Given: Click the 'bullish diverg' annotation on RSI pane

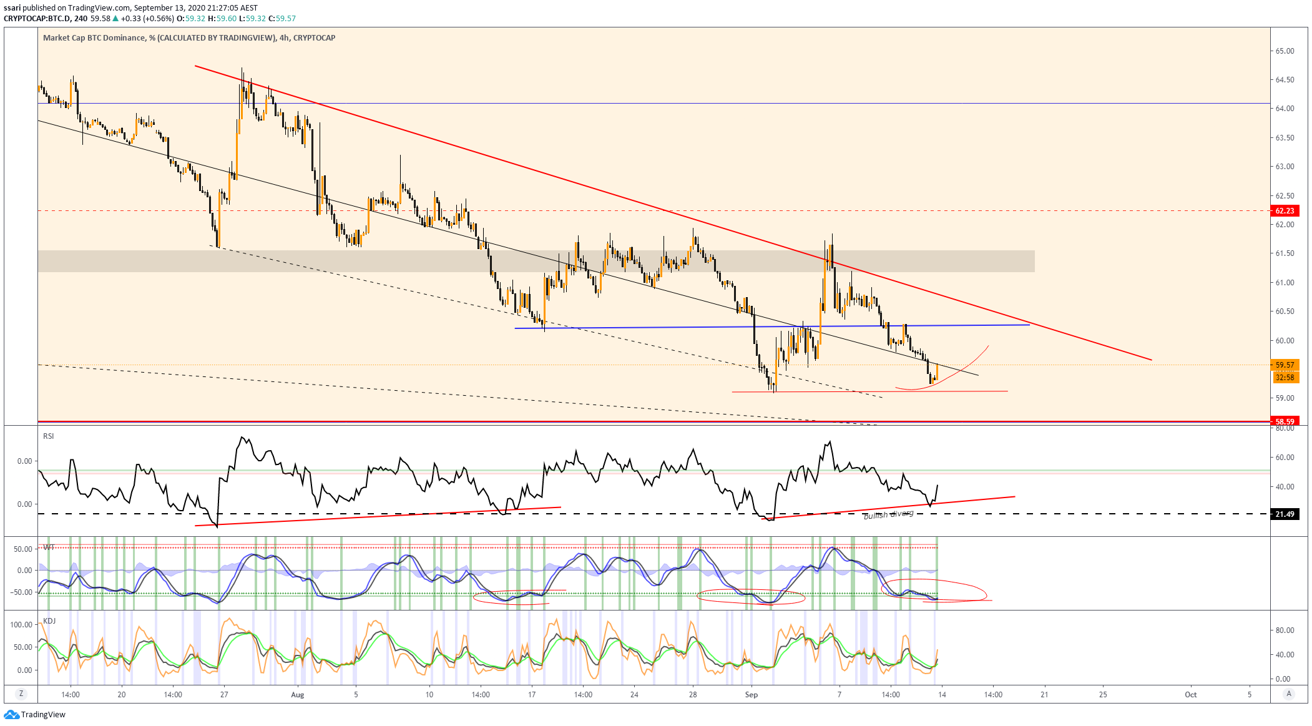Looking at the screenshot, I should pyautogui.click(x=888, y=514).
